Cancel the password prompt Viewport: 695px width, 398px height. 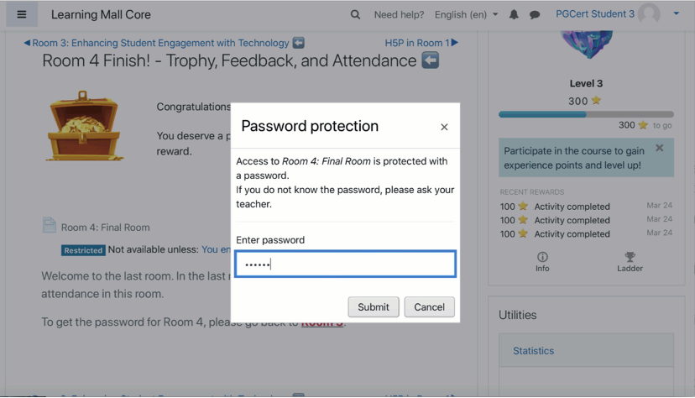(429, 306)
